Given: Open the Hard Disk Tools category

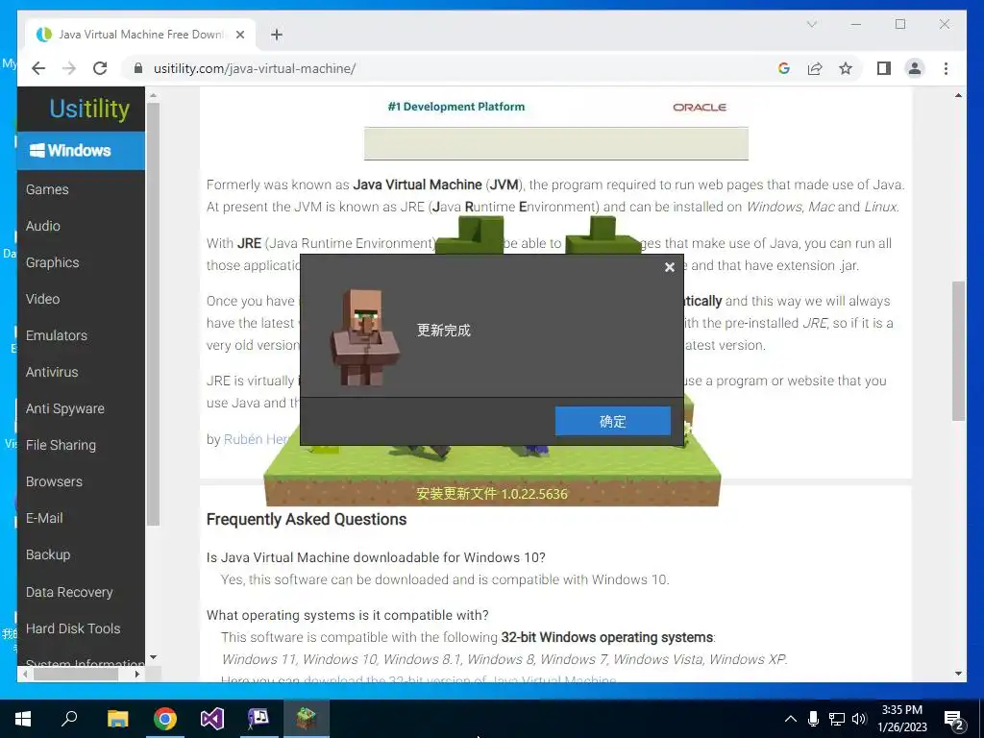Looking at the screenshot, I should click(x=73, y=628).
